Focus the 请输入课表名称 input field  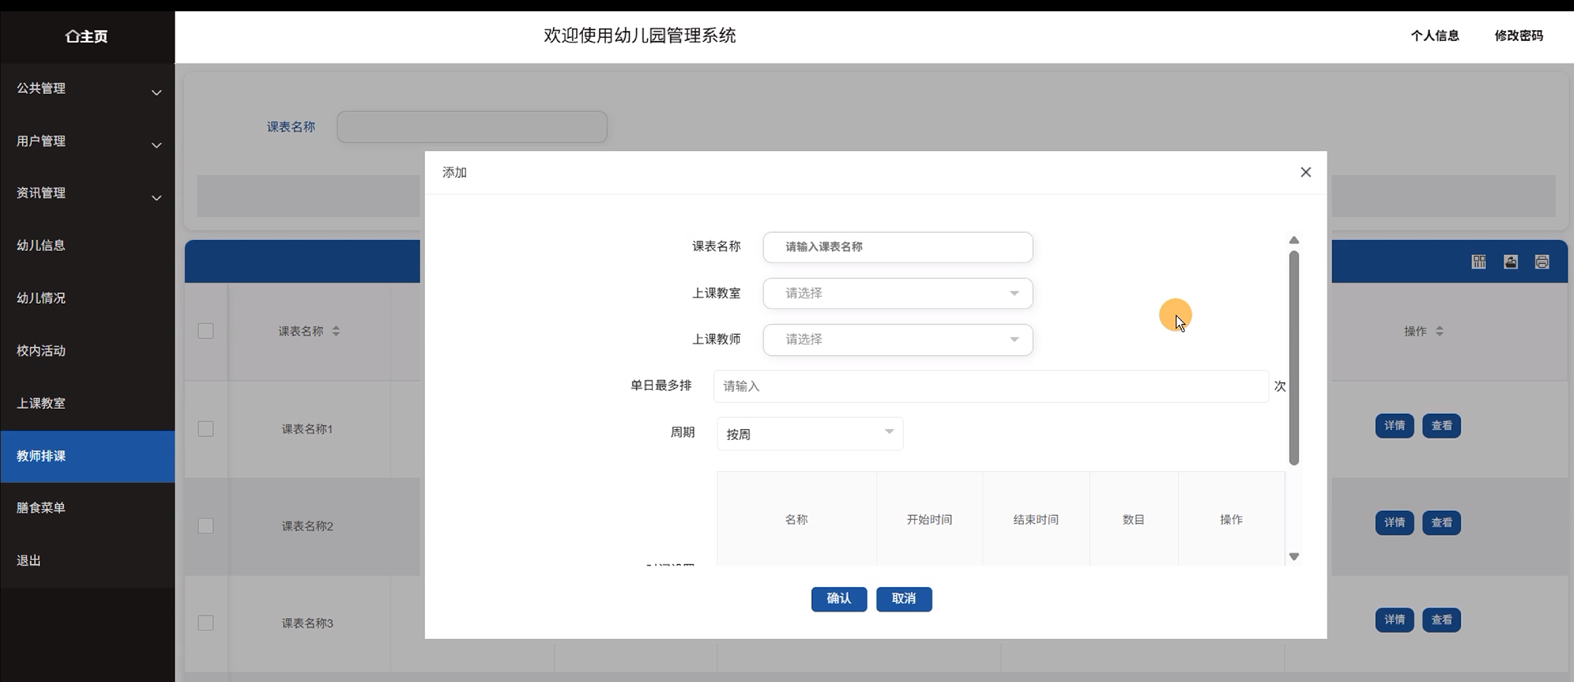pos(897,247)
